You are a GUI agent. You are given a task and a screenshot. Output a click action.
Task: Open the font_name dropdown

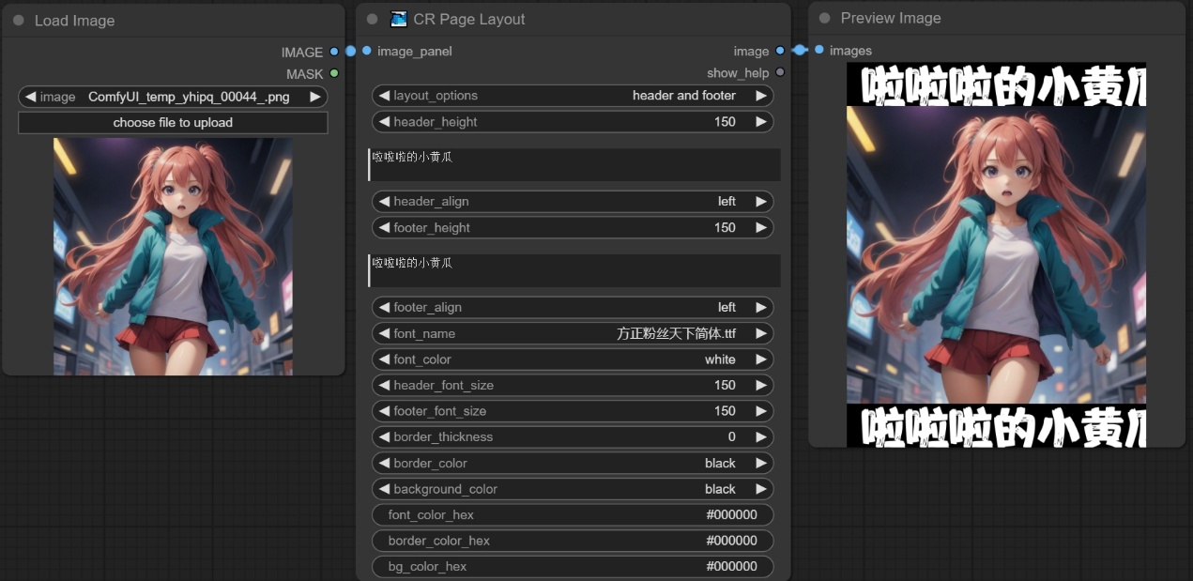(573, 333)
